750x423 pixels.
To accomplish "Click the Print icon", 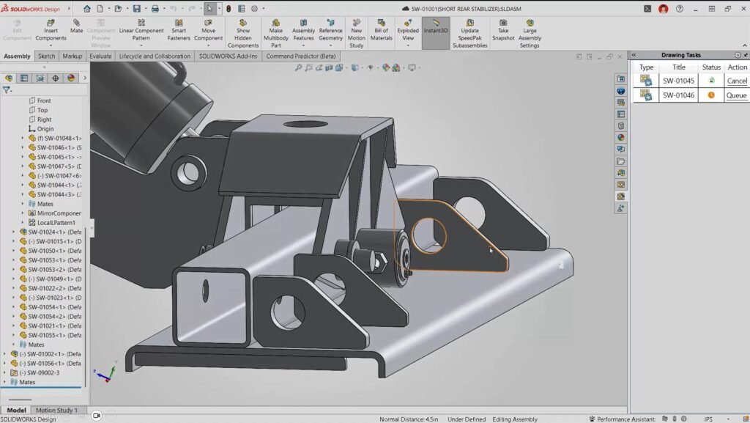I will 155,9.
